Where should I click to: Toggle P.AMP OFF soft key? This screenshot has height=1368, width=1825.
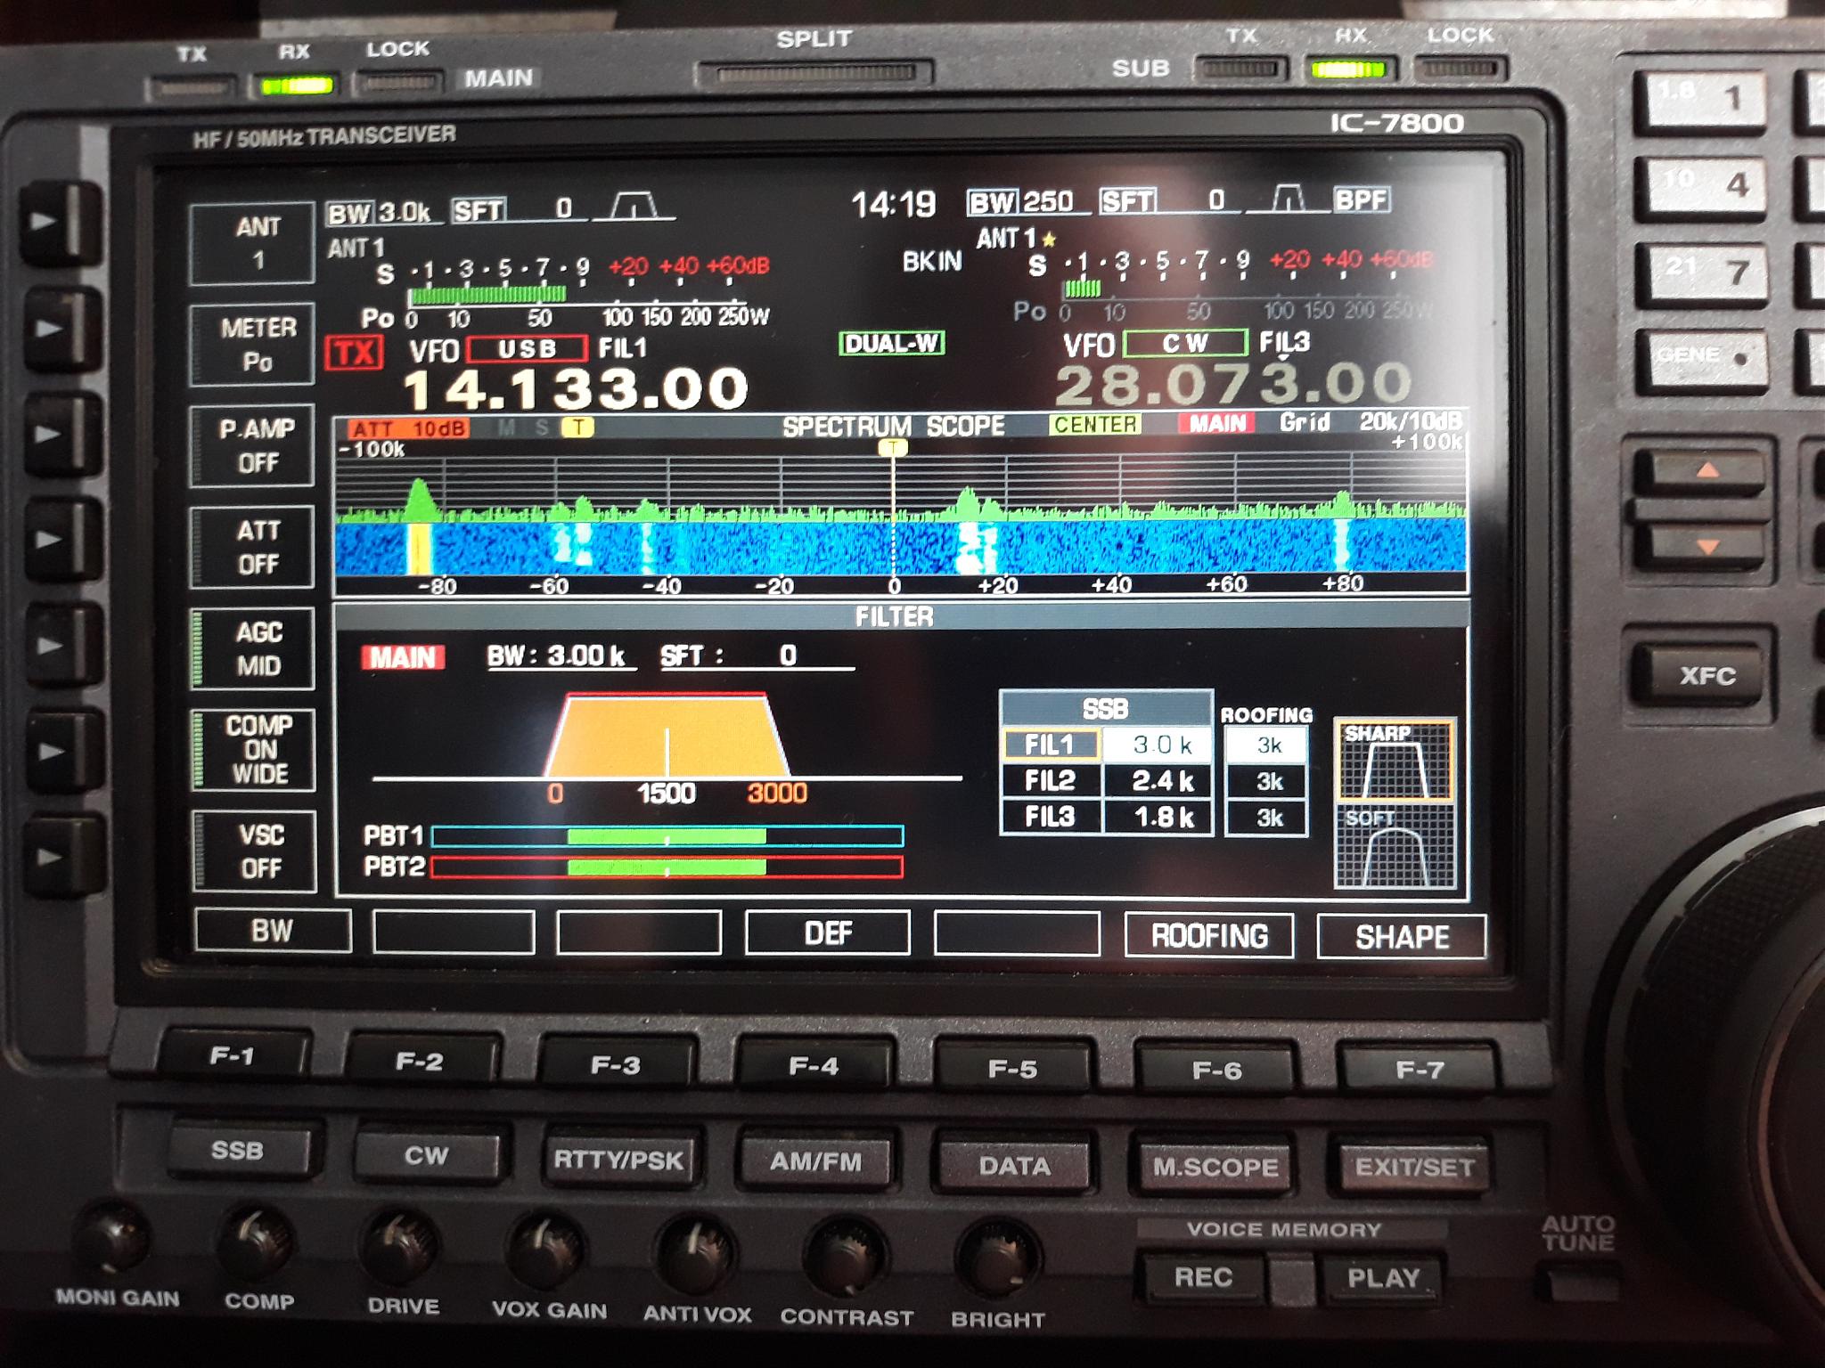click(x=253, y=445)
